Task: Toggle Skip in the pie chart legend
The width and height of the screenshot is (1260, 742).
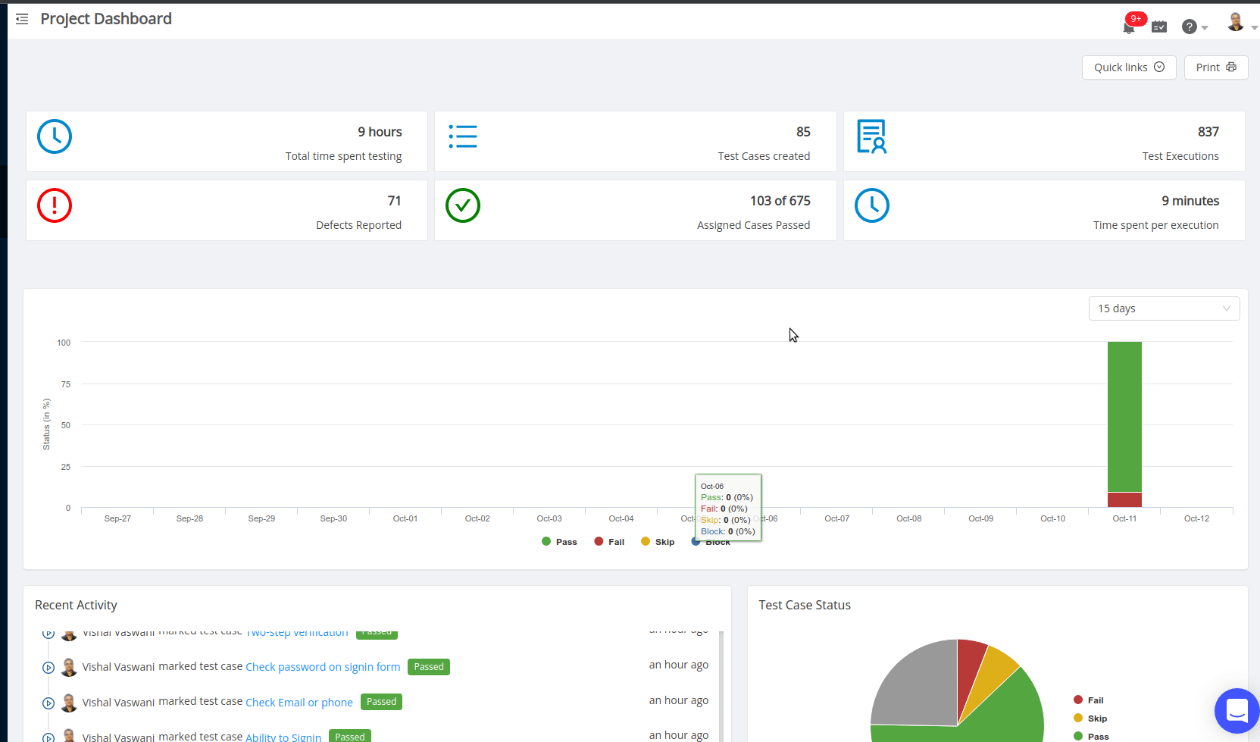Action: [1090, 719]
